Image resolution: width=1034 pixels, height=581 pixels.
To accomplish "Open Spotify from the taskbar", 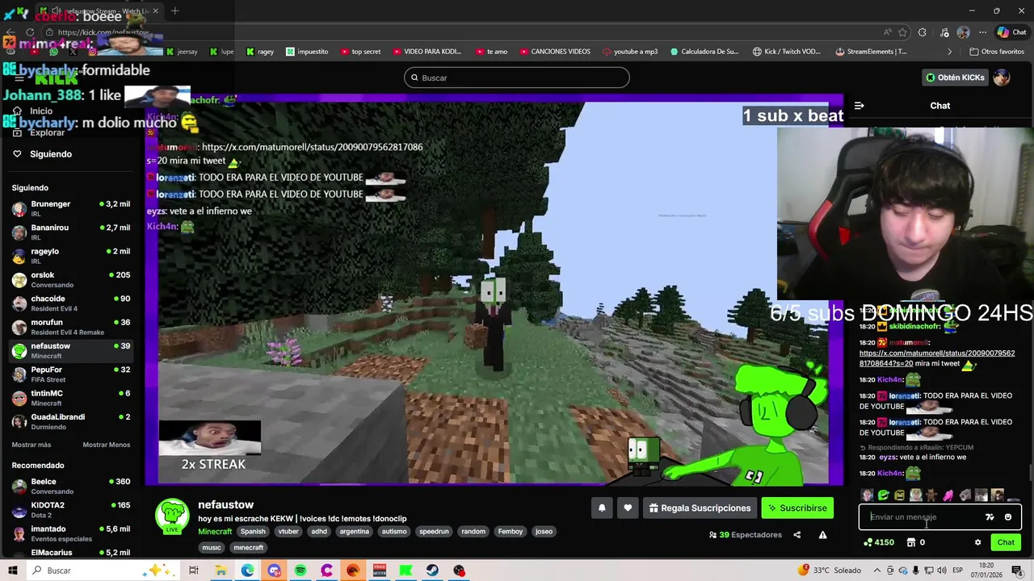I will point(301,571).
